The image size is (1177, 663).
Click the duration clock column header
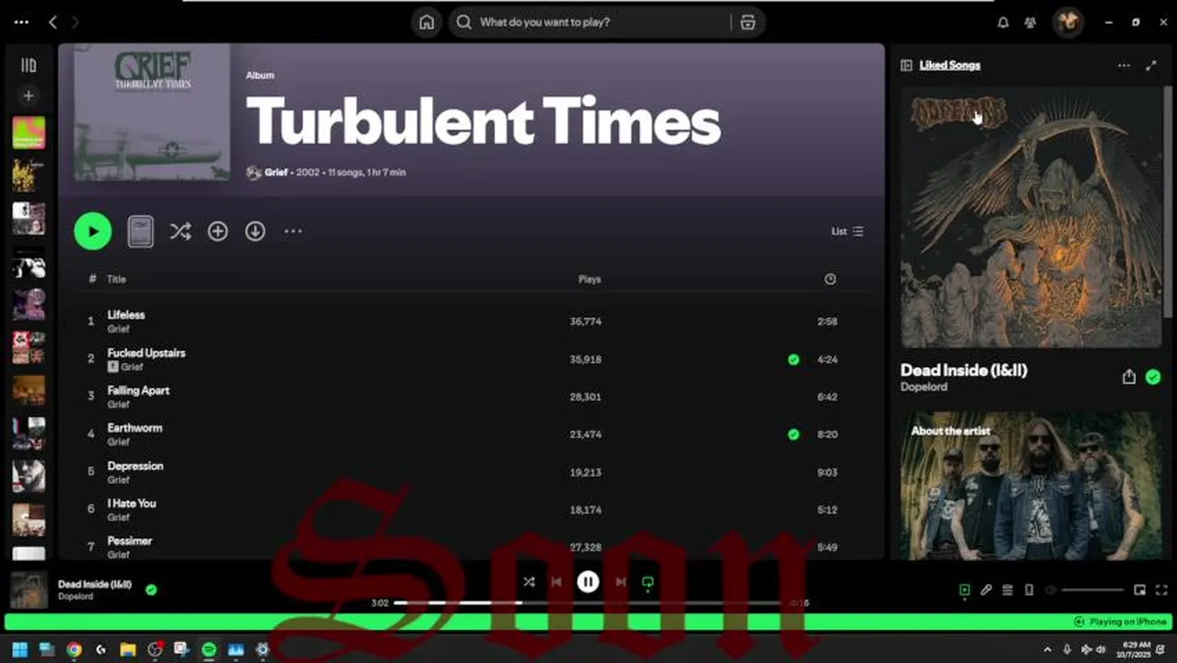[830, 279]
